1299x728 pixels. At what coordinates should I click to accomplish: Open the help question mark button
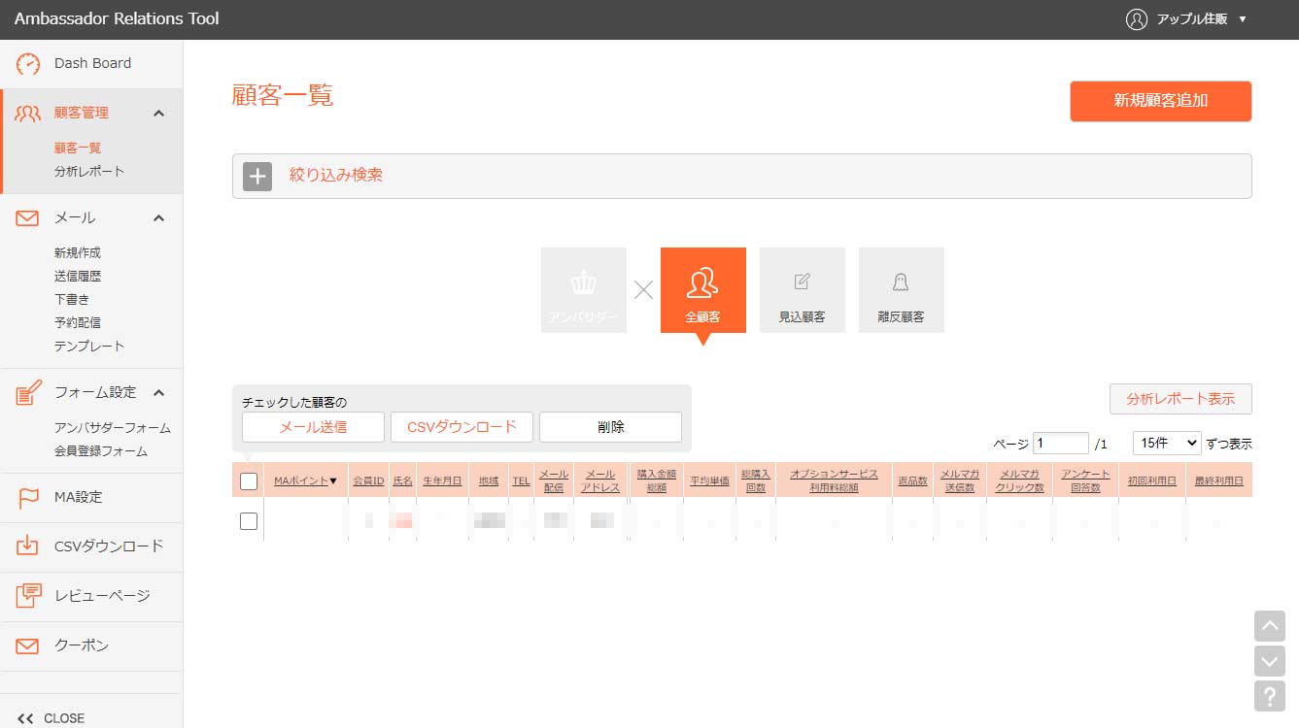pos(1270,696)
